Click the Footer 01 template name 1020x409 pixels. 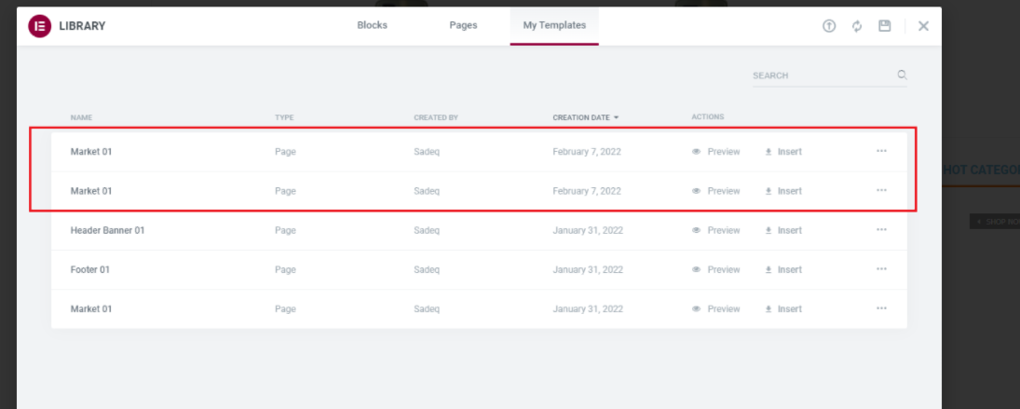[89, 269]
